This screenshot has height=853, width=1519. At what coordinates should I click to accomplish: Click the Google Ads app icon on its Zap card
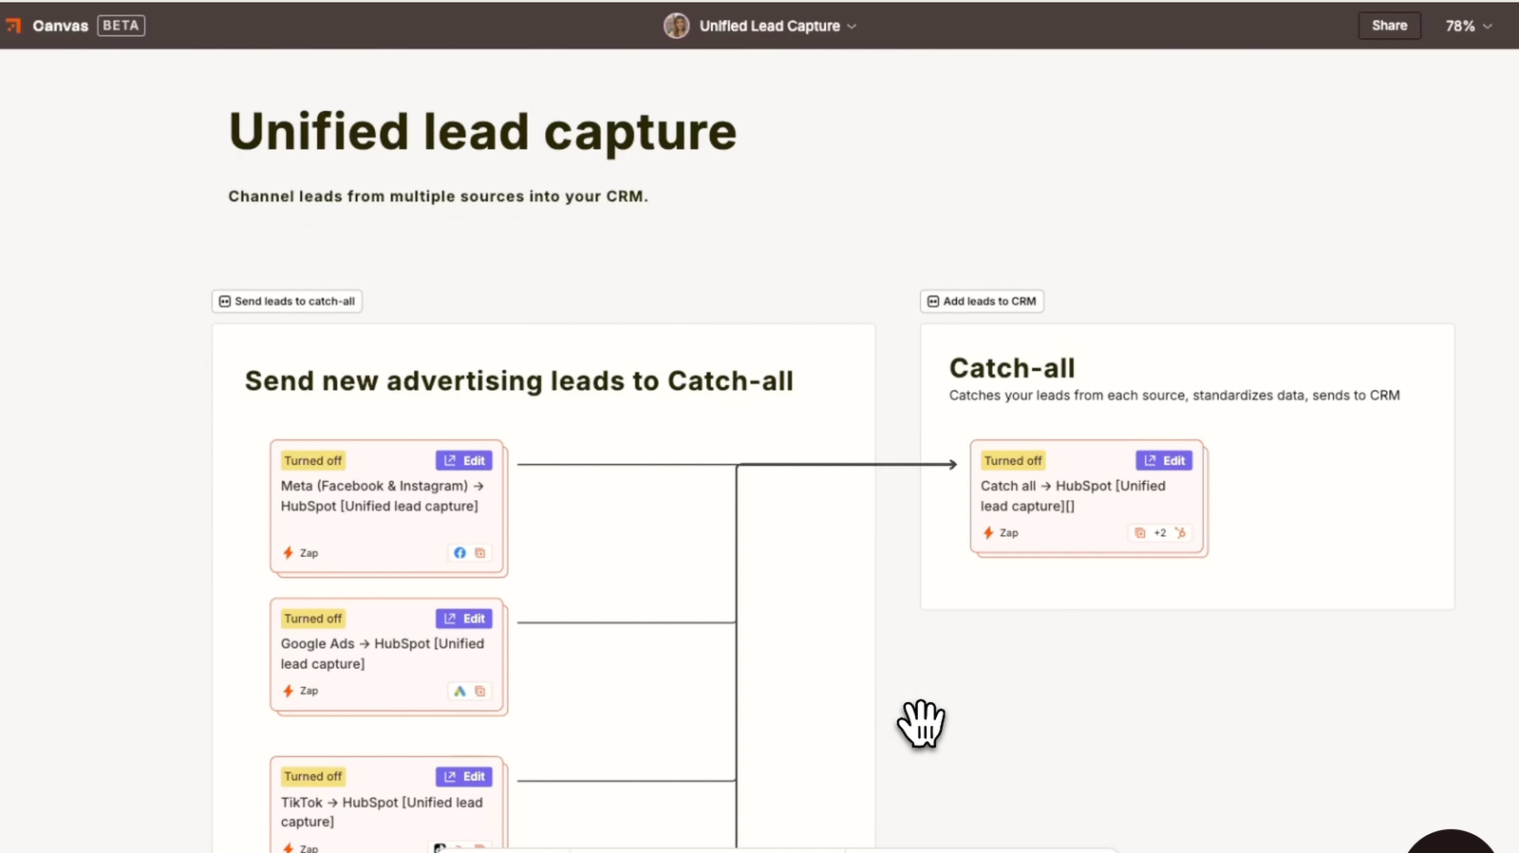(459, 692)
